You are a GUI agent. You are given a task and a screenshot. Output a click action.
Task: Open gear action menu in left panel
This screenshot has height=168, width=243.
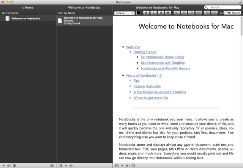pyautogui.click(x=9, y=165)
